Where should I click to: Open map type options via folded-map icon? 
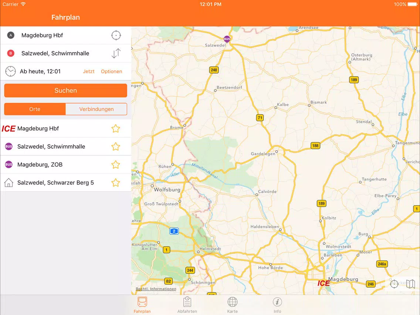coord(410,284)
